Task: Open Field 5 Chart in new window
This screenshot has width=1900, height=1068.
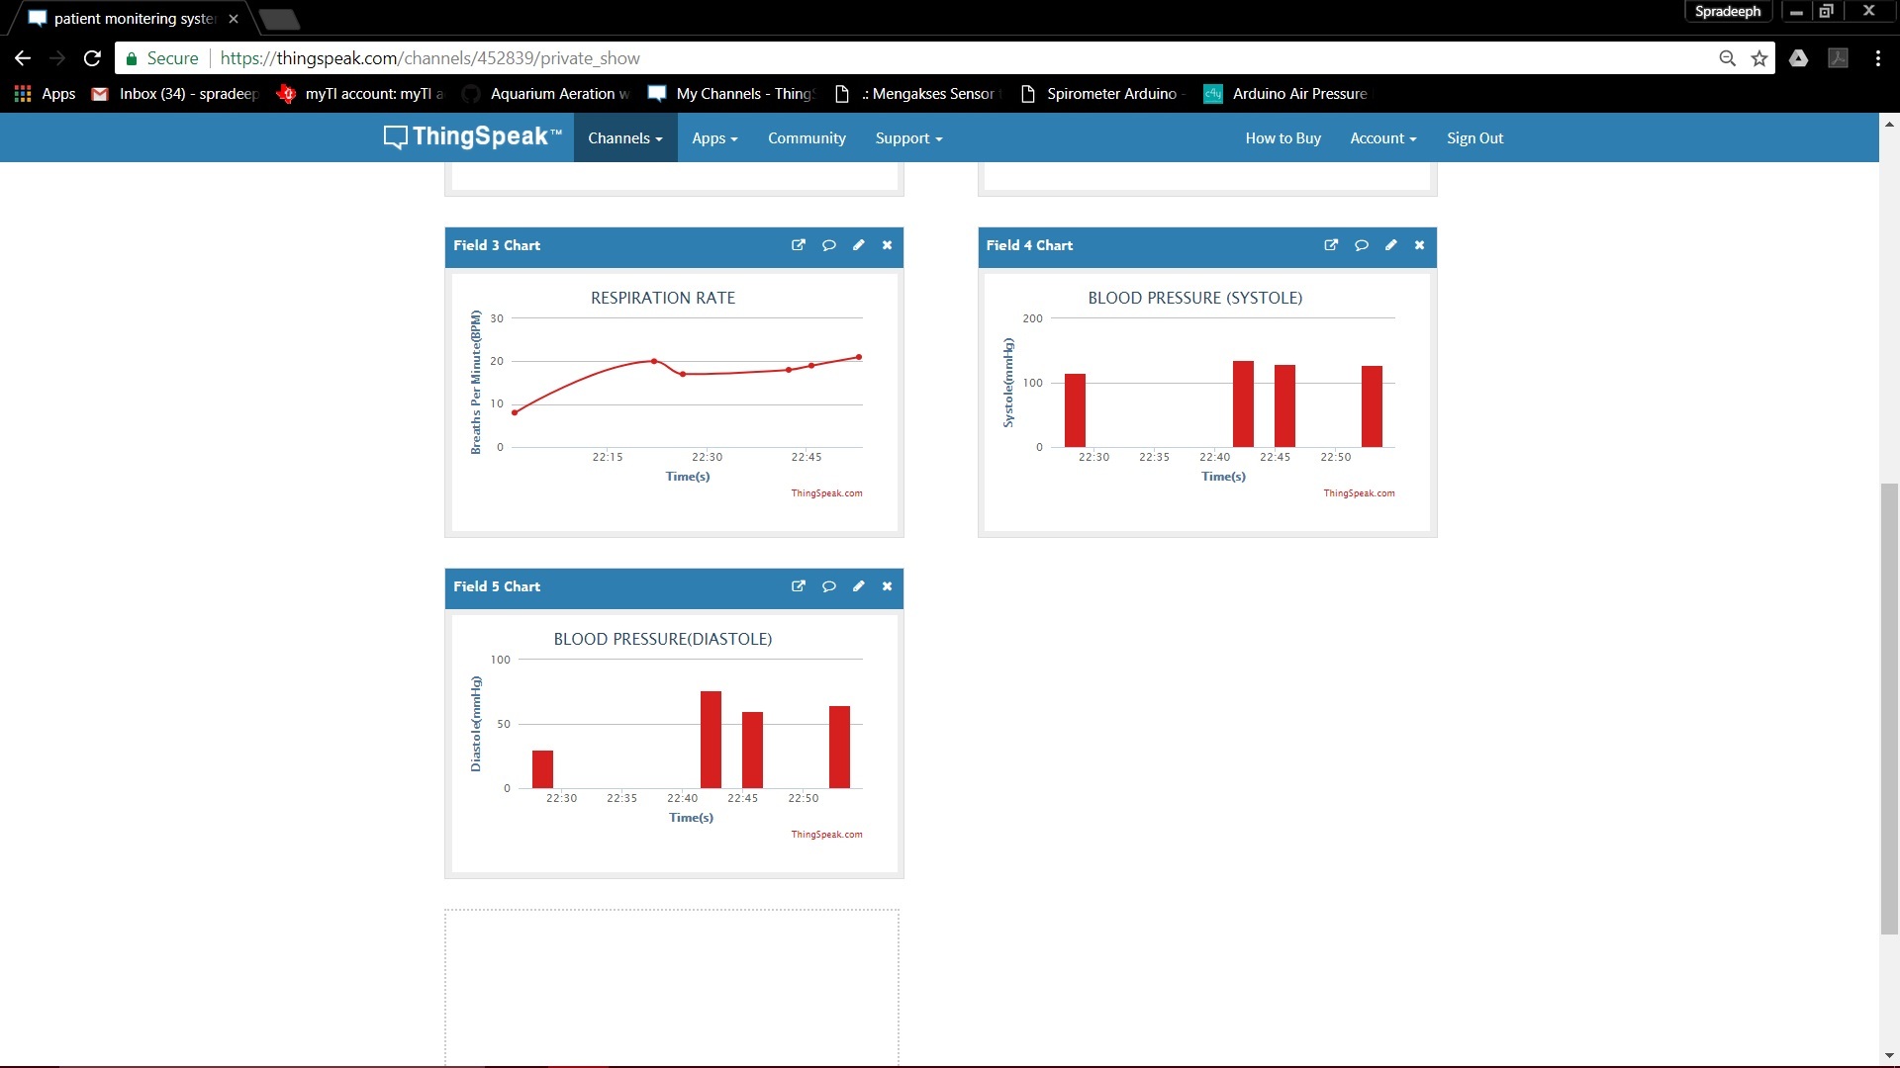Action: tap(799, 586)
